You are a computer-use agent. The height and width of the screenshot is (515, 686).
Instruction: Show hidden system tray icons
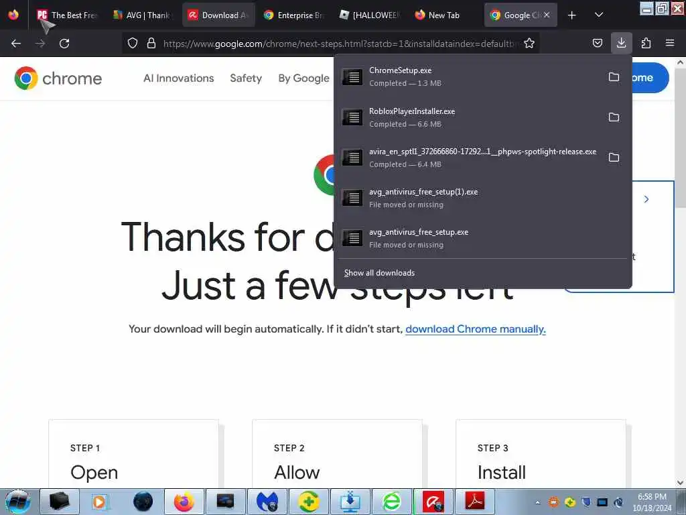click(x=538, y=502)
